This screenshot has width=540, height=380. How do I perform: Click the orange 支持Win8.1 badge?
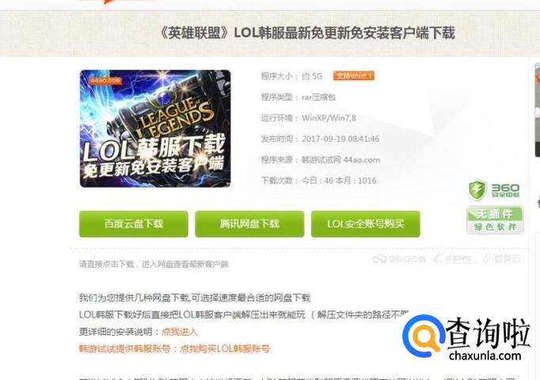353,76
